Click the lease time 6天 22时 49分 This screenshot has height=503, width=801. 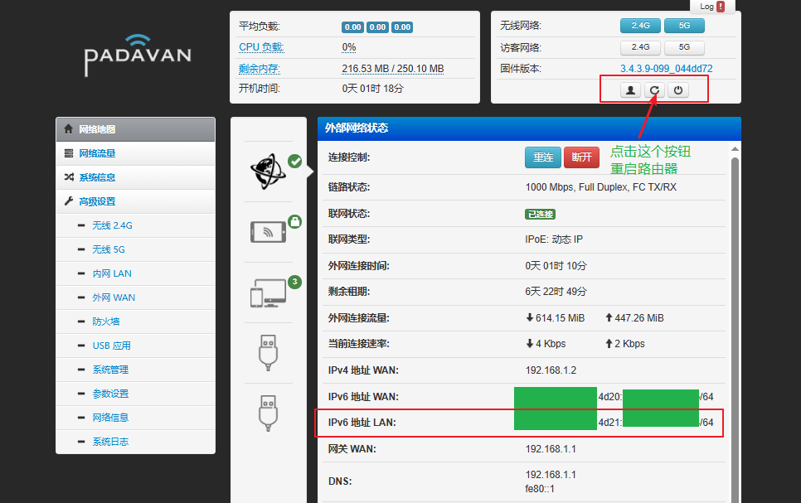(x=556, y=292)
